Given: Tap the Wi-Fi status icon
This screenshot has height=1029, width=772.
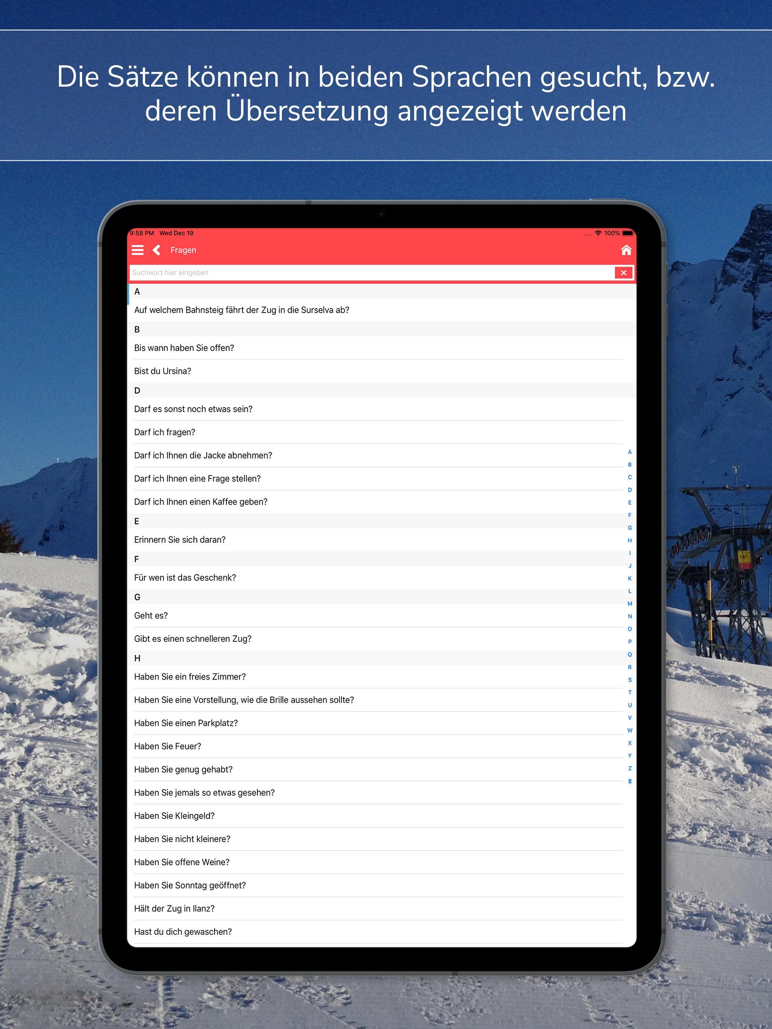Looking at the screenshot, I should pos(598,233).
